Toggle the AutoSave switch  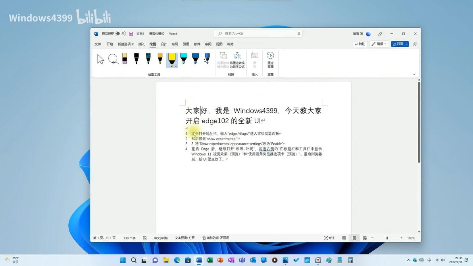pyautogui.click(x=121, y=33)
